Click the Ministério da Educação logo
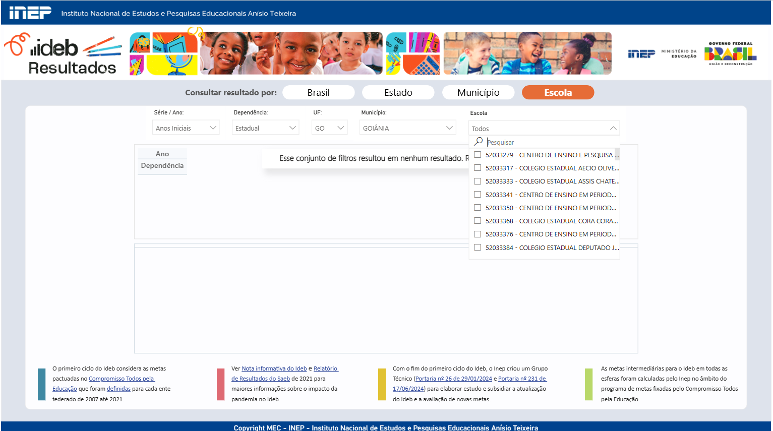Screen dimensions: 773x431 point(679,53)
